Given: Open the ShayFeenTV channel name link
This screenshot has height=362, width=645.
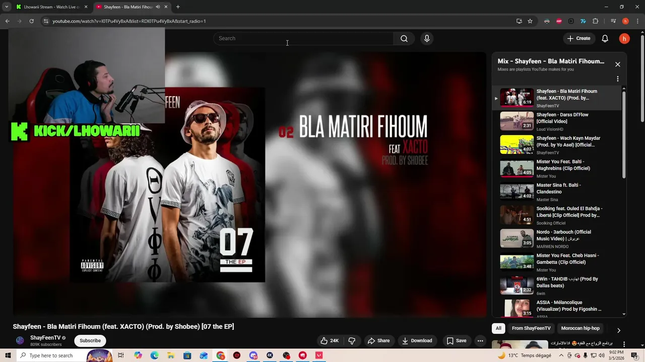Looking at the screenshot, I should coord(45,338).
